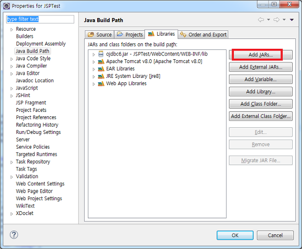Expand the Java Code Style node
The width and height of the screenshot is (302, 249).
click(x=12, y=59)
